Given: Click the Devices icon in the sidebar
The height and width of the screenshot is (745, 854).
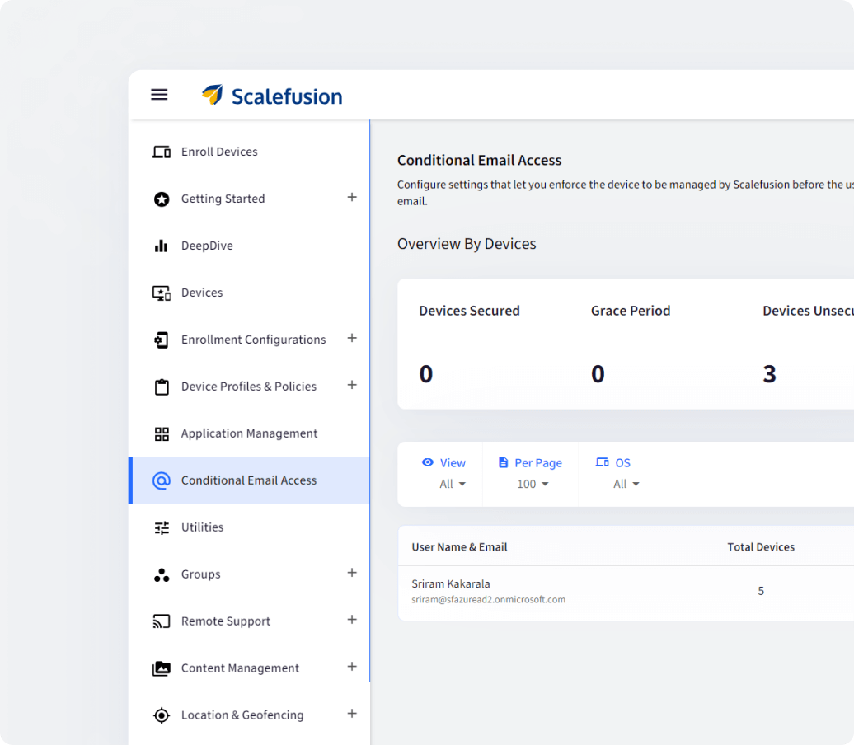Looking at the screenshot, I should tap(162, 293).
